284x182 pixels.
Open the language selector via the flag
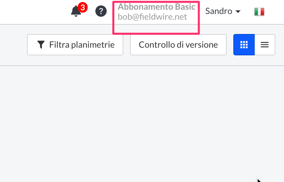point(259,12)
